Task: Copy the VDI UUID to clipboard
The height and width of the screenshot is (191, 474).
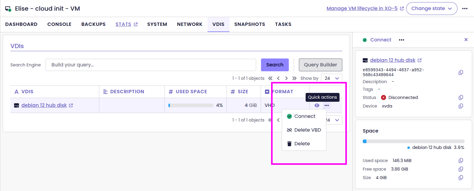Action: (461, 73)
